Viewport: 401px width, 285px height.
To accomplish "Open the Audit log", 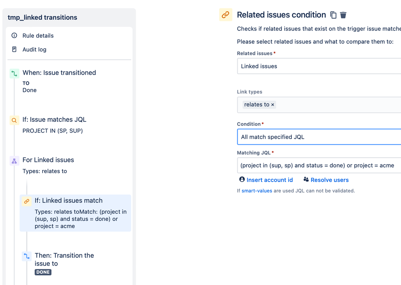I will (34, 49).
